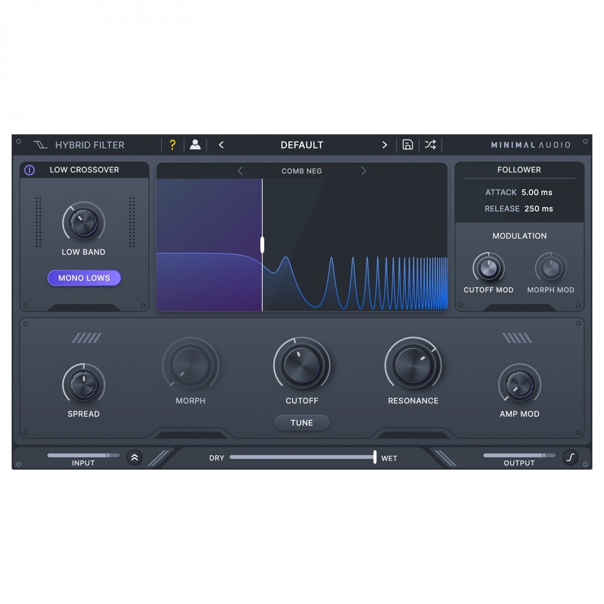Disable the Mono Lows toggle
The height and width of the screenshot is (604, 604).
(84, 278)
